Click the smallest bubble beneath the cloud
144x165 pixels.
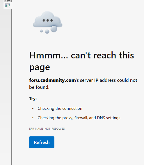[x=41, y=31]
